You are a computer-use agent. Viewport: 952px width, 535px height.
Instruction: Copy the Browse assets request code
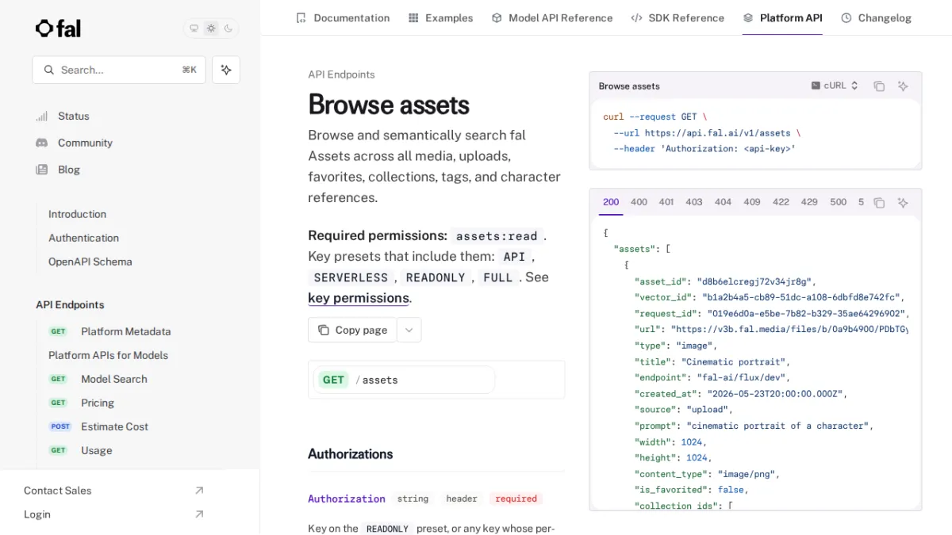[x=879, y=86]
